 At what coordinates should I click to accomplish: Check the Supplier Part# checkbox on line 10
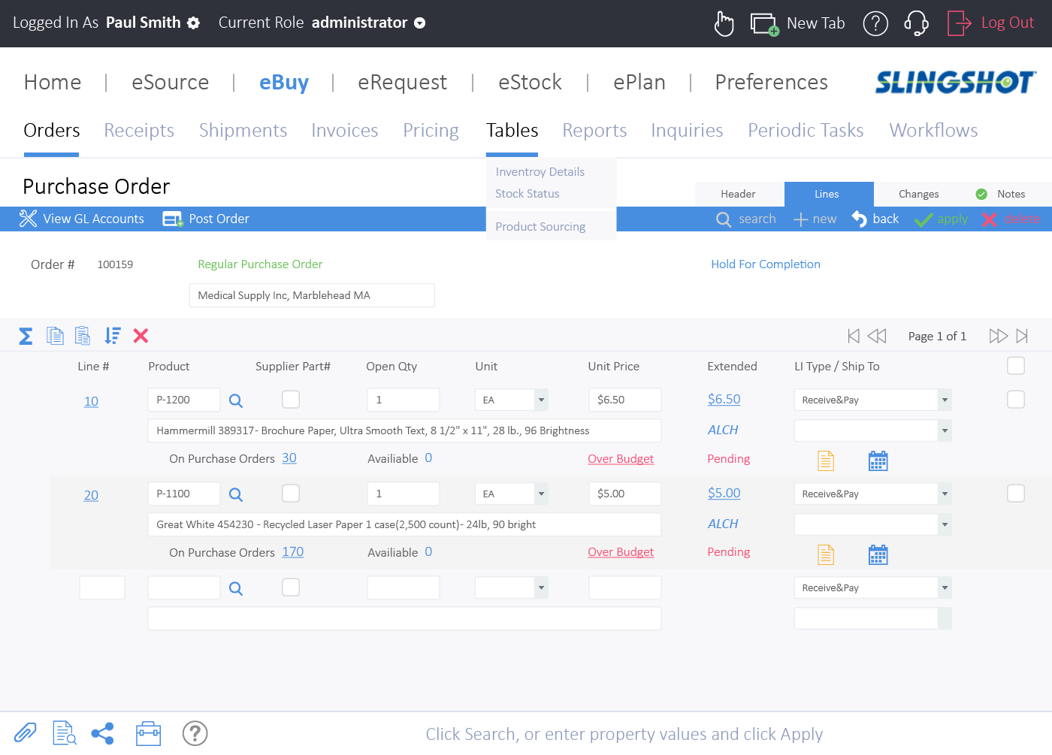(291, 400)
